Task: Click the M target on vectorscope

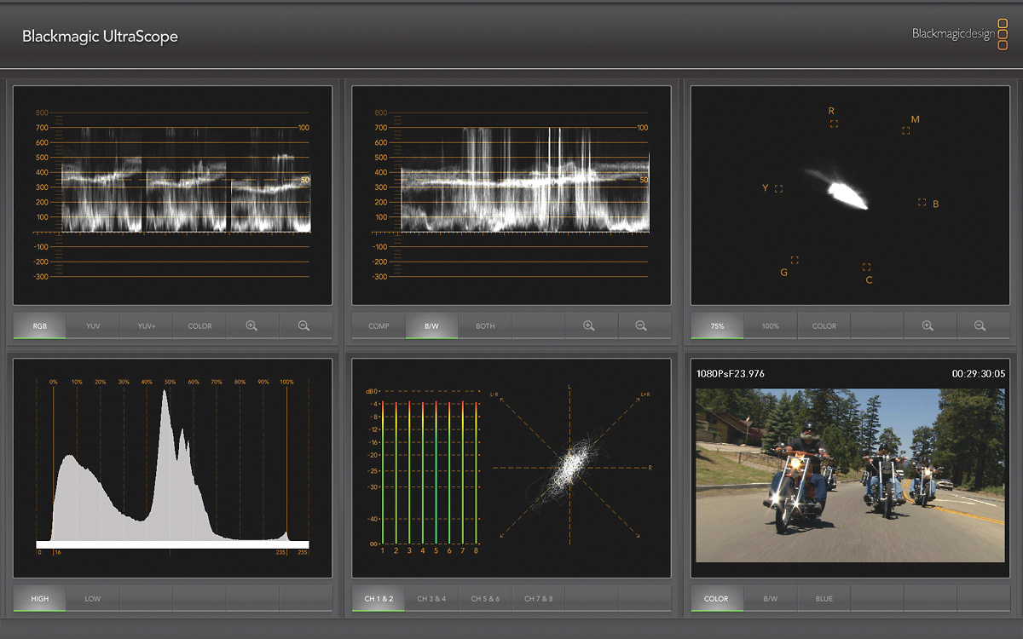Action: point(906,130)
